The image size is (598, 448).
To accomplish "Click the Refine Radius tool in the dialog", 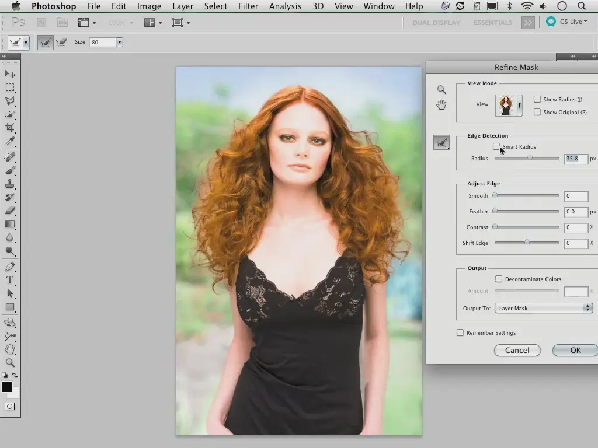I will pyautogui.click(x=441, y=142).
